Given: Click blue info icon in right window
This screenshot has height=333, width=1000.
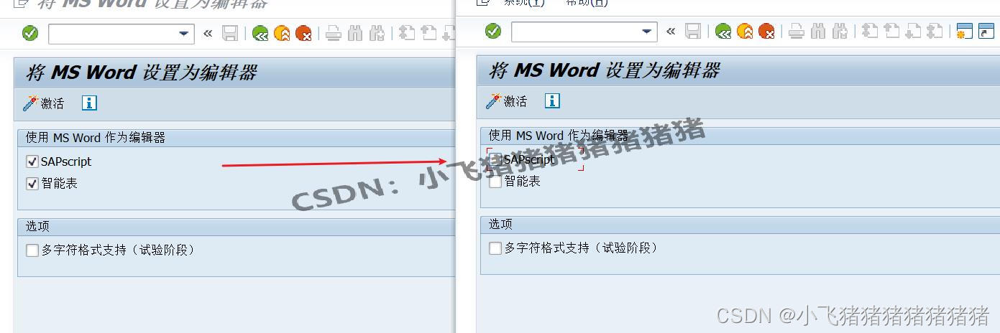Looking at the screenshot, I should (x=552, y=100).
